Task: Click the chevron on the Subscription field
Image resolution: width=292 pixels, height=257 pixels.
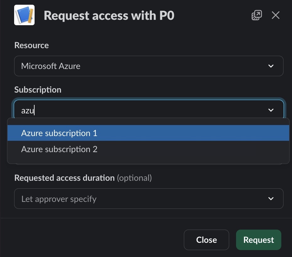Action: click(x=270, y=110)
